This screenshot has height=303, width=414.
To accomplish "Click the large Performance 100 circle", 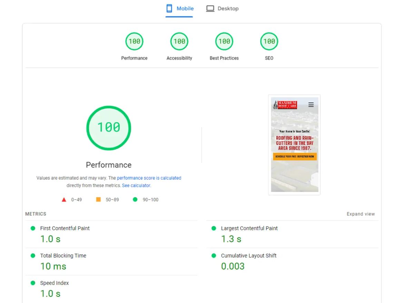I will pyautogui.click(x=109, y=128).
